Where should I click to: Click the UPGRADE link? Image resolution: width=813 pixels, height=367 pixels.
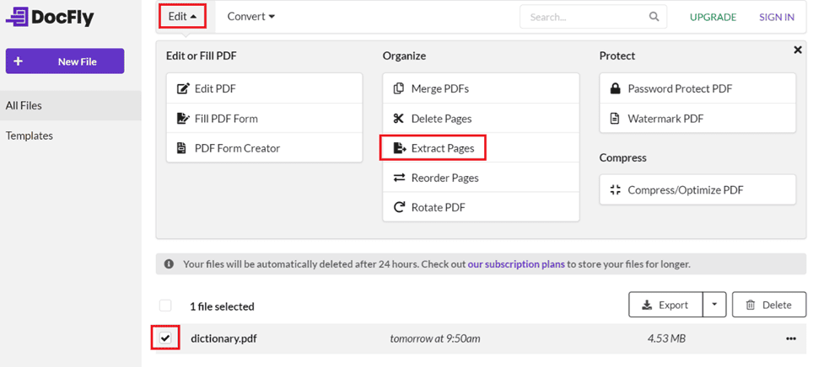[713, 17]
